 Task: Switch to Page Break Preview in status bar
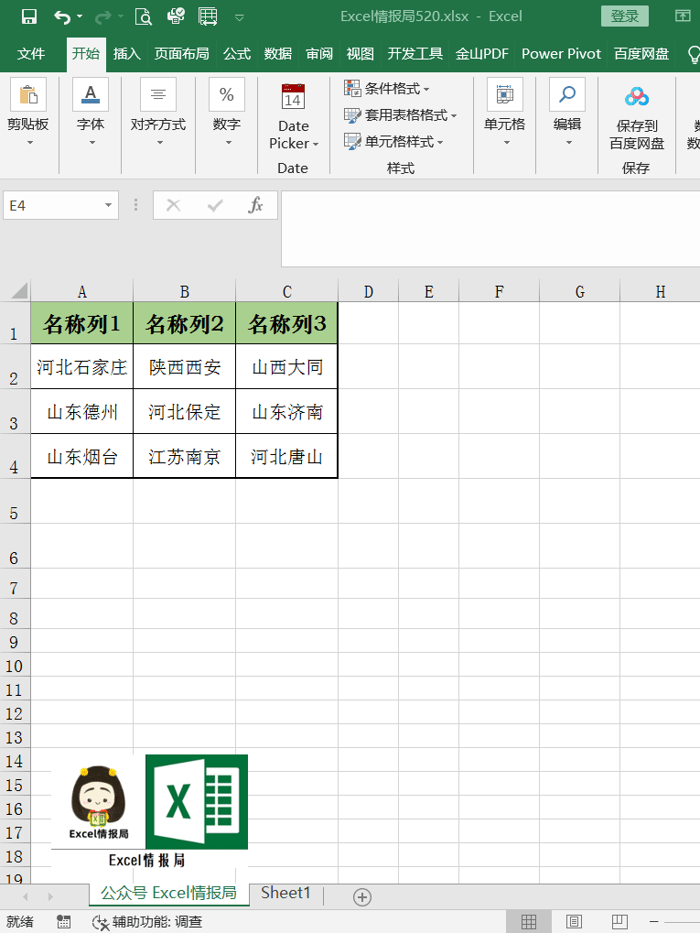click(x=619, y=922)
